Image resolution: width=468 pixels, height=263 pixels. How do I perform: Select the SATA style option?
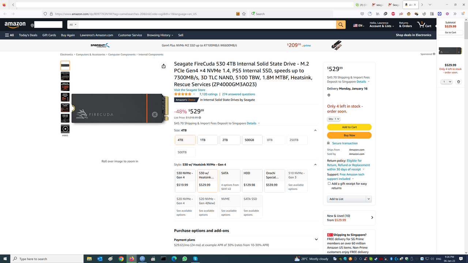click(x=230, y=181)
